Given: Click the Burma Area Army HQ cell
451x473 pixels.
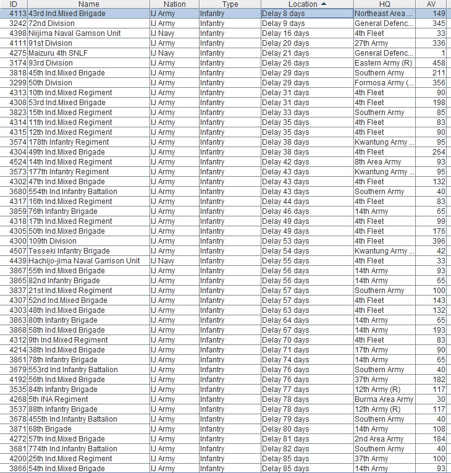Looking at the screenshot, I should [385, 399].
